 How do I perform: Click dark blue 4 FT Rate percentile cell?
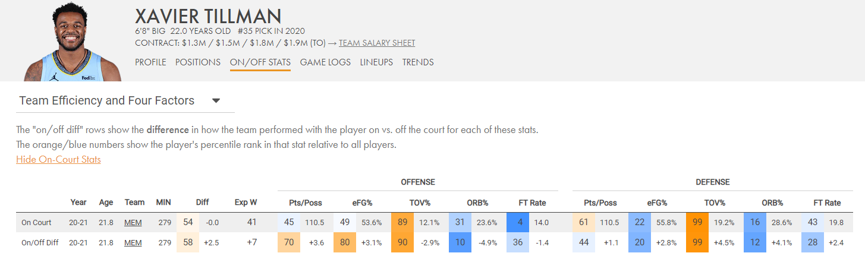(518, 223)
